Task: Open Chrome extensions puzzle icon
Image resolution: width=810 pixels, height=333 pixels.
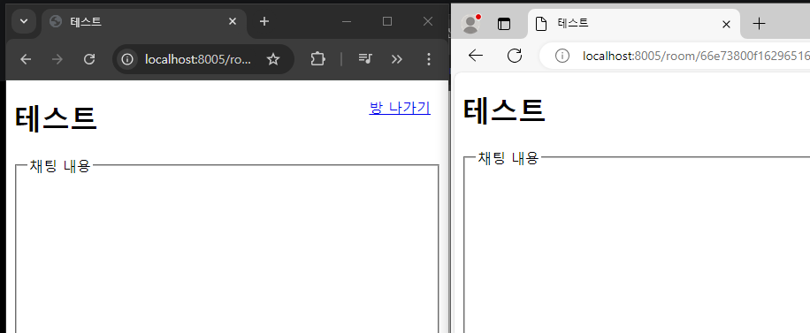Action: coord(317,59)
